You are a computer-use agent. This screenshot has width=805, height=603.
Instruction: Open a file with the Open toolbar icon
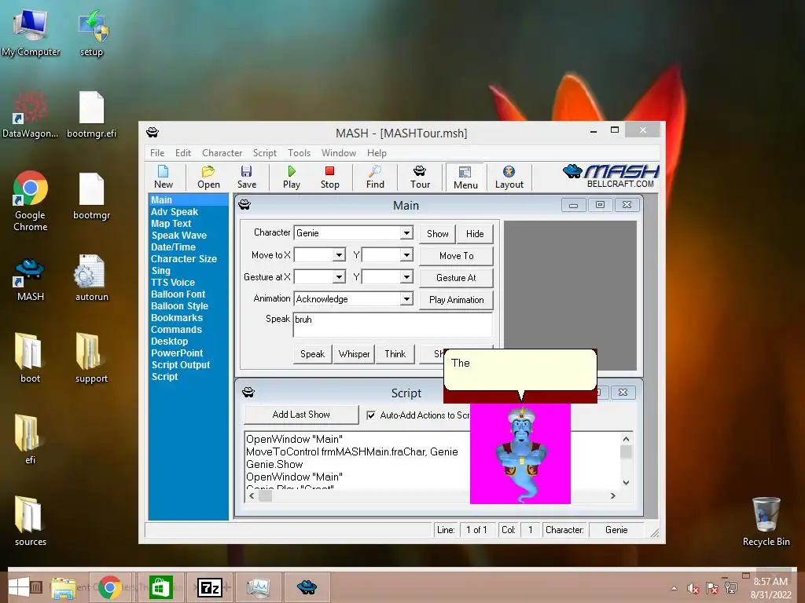pos(208,177)
